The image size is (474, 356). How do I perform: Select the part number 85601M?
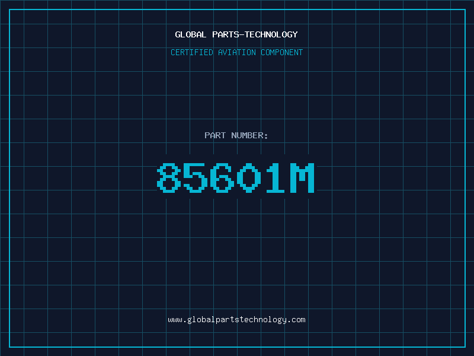(236, 177)
